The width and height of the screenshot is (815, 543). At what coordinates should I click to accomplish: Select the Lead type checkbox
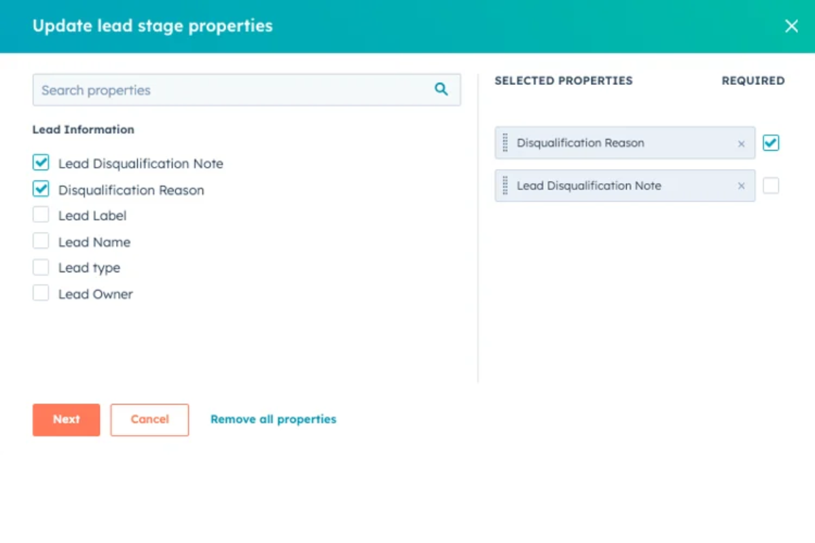41,267
